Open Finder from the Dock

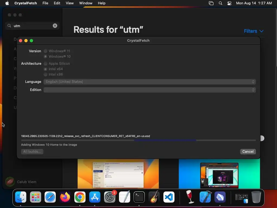coord(21,197)
